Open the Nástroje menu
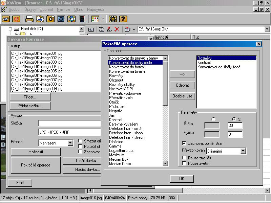271x203 pixels. 63,9
